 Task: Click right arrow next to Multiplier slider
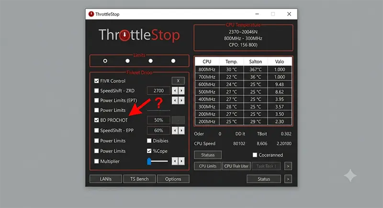(181, 161)
